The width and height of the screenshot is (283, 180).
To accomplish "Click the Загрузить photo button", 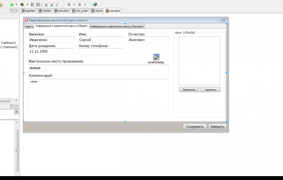I will pos(189,90).
